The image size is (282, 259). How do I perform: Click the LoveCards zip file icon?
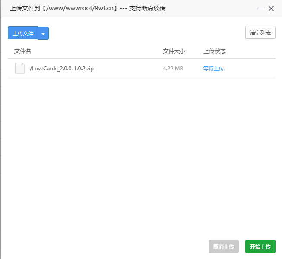click(20, 69)
